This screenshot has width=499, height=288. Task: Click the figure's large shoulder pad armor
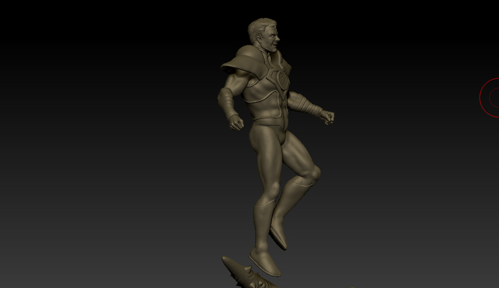click(244, 62)
